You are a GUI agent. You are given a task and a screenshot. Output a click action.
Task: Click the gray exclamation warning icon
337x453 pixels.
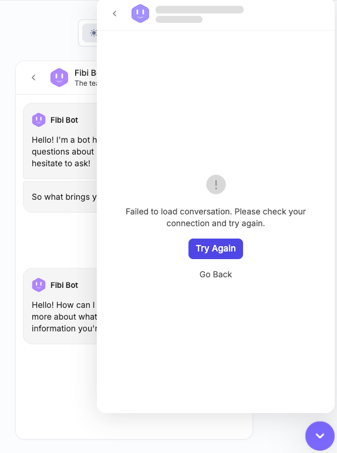point(216,184)
